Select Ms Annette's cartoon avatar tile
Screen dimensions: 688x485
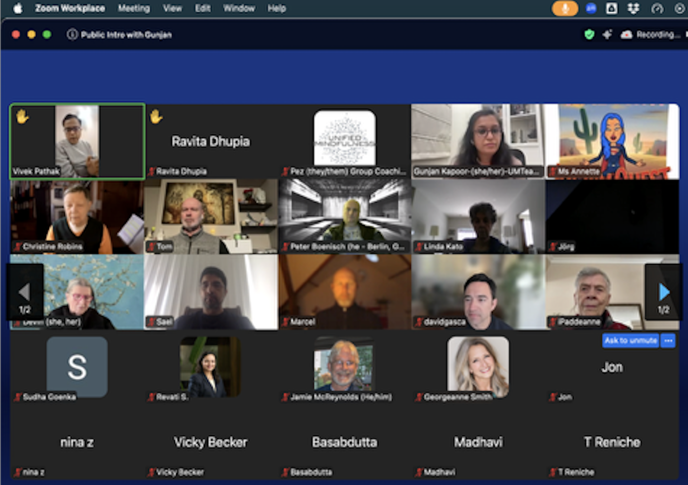tap(612, 140)
